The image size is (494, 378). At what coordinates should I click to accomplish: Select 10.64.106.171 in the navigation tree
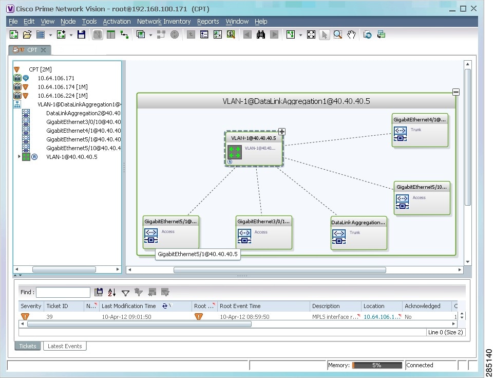pos(56,78)
